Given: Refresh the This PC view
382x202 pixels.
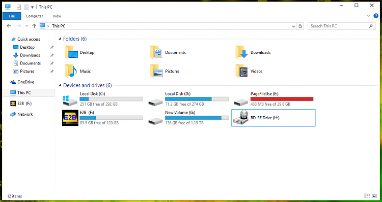Looking at the screenshot, I should (x=301, y=26).
